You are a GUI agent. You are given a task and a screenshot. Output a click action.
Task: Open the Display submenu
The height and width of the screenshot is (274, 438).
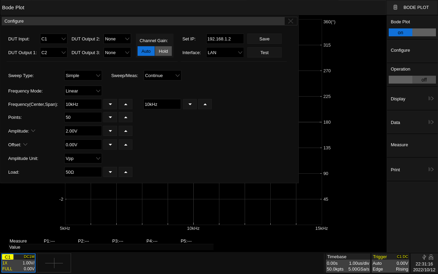pos(412,99)
